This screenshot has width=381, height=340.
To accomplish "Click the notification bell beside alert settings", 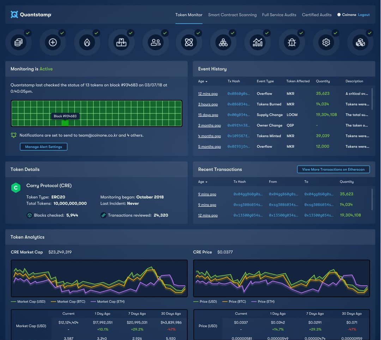I will [x=13, y=135].
